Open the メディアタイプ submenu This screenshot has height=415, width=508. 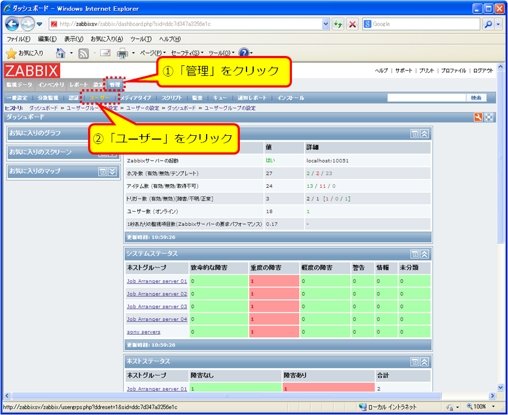tap(136, 98)
